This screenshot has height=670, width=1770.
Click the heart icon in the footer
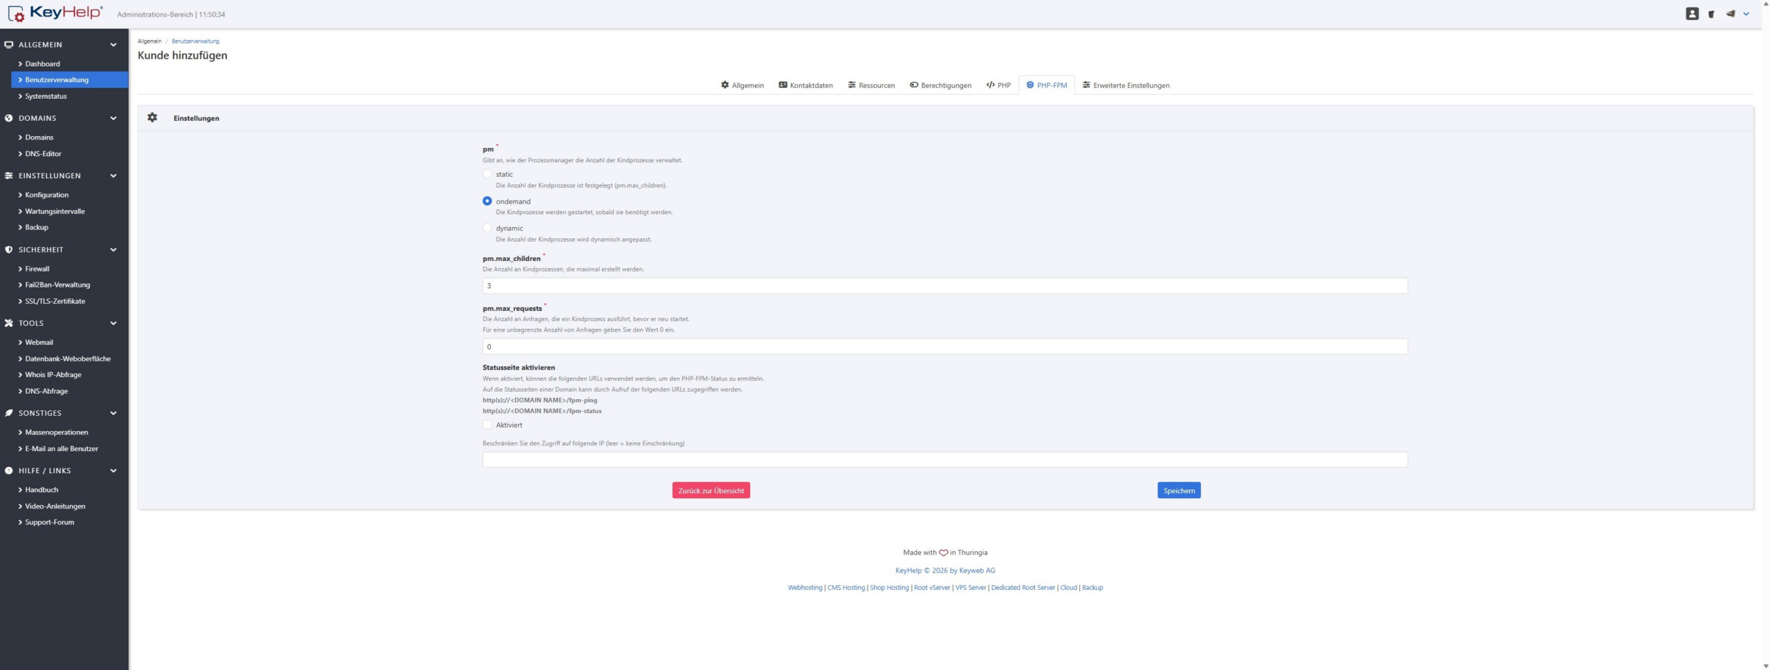[943, 553]
